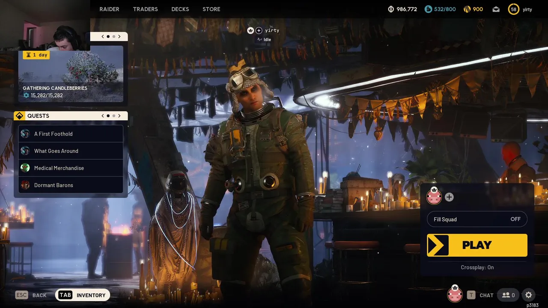Open the Medical Merchandise quest
The image size is (548, 308).
[x=71, y=168]
